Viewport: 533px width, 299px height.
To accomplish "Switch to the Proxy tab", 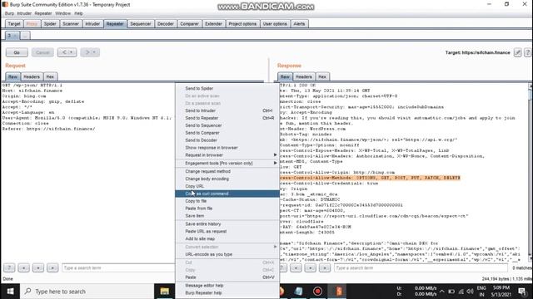I will click(32, 24).
